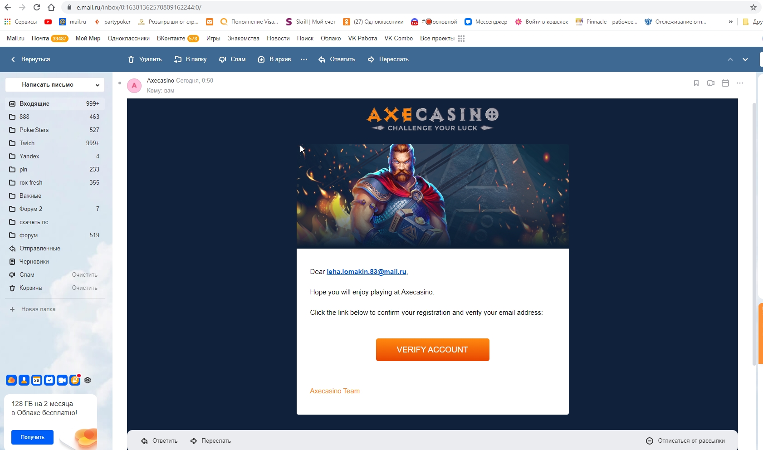Expand the Написать письмо dropdown arrow
Screen dimensions: 763x450
[97, 85]
